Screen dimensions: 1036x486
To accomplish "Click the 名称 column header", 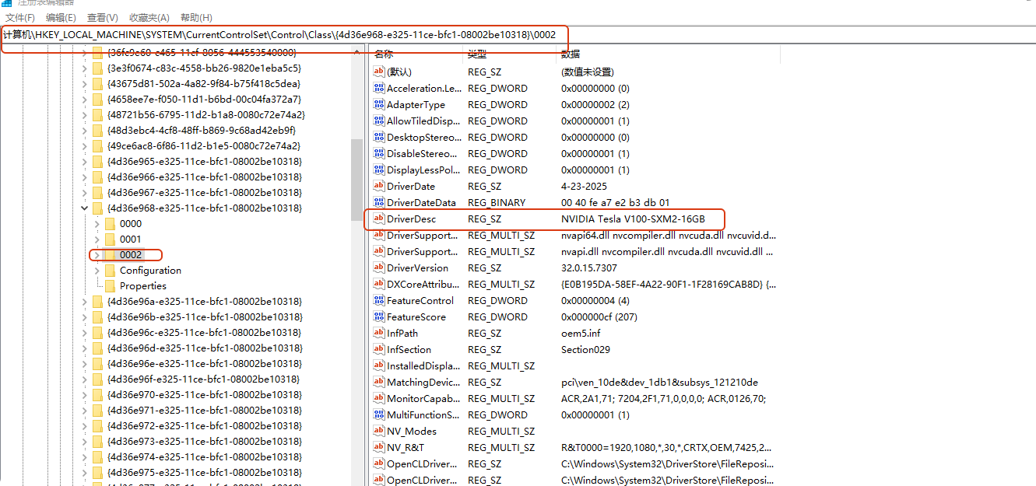I will [x=384, y=54].
